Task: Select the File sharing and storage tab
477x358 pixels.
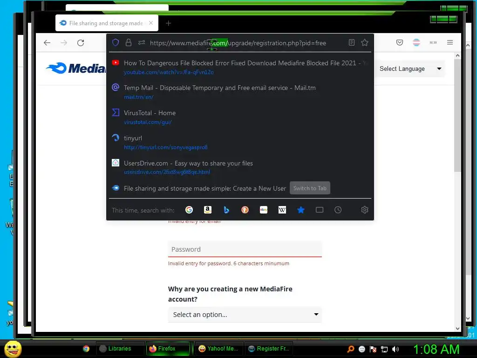Action: [107, 23]
